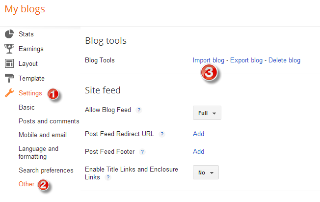Click the Stats pie chart icon

tap(9, 34)
